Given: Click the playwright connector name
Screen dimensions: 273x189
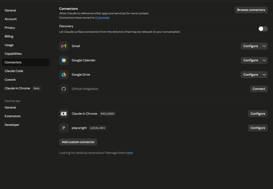Looking at the screenshot, I should point(79,128).
